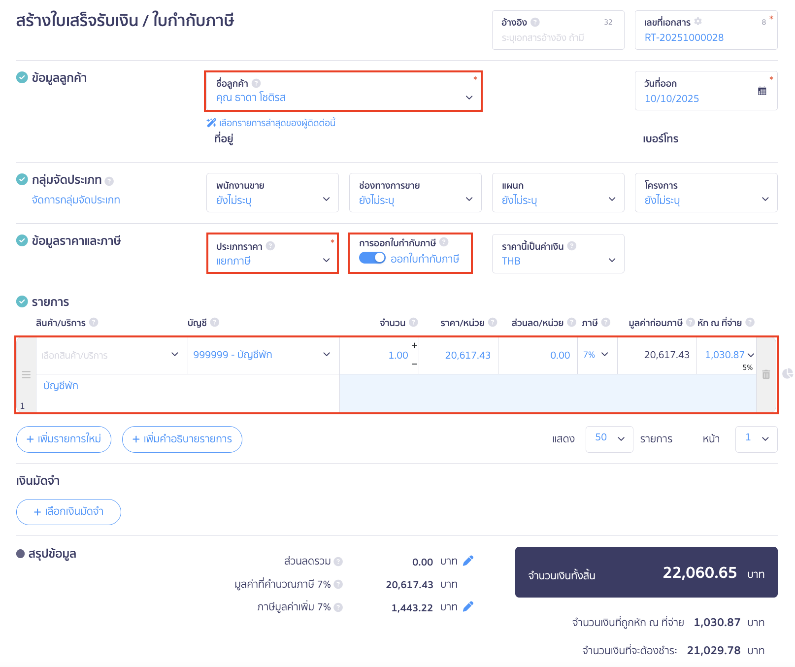Click the trash icon to delete row 1
The height and width of the screenshot is (667, 795).
(x=766, y=374)
